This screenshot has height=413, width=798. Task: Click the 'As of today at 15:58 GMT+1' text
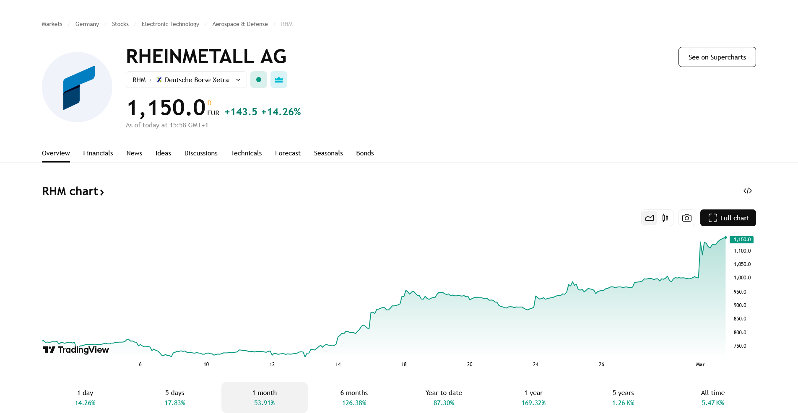click(x=167, y=125)
